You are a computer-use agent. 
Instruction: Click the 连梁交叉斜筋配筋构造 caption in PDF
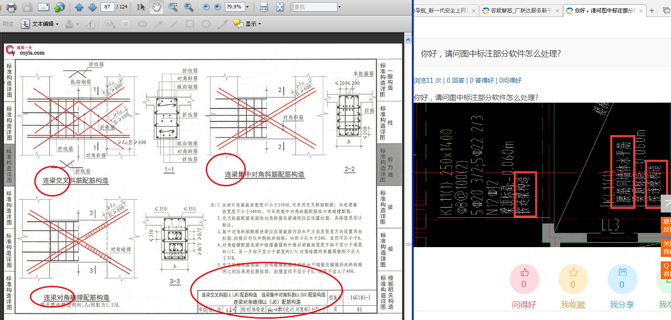point(75,181)
